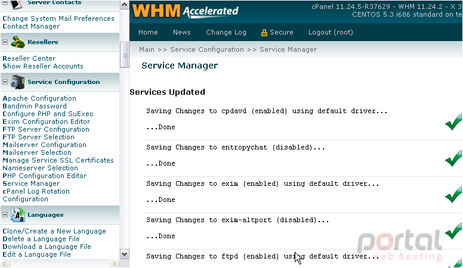This screenshot has height=268, width=463.
Task: Open Nameserver Selection
Action: pyautogui.click(x=40, y=168)
